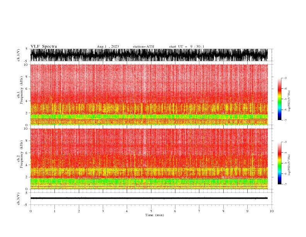Click time axis tick label "5"
The height and width of the screenshot is (237, 306).
pyautogui.click(x=151, y=211)
